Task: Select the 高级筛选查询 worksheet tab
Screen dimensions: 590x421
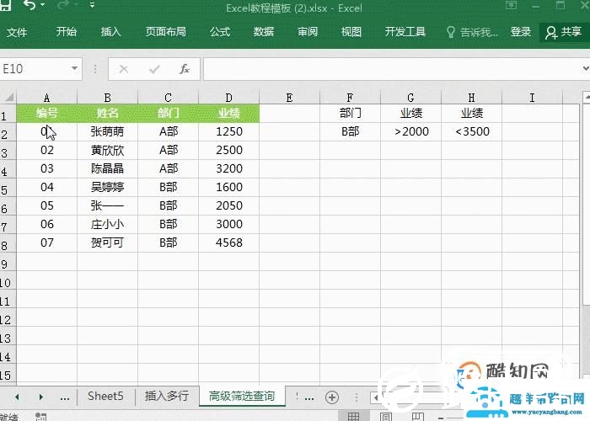Action: pos(242,397)
